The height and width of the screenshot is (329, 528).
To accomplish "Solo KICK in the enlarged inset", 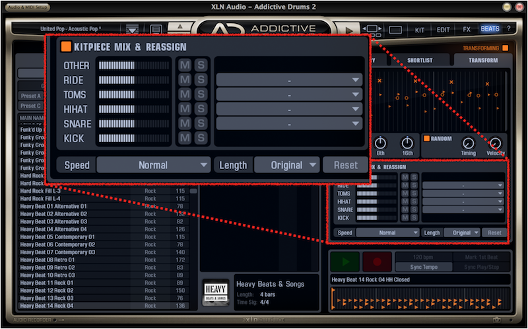I will tap(201, 138).
